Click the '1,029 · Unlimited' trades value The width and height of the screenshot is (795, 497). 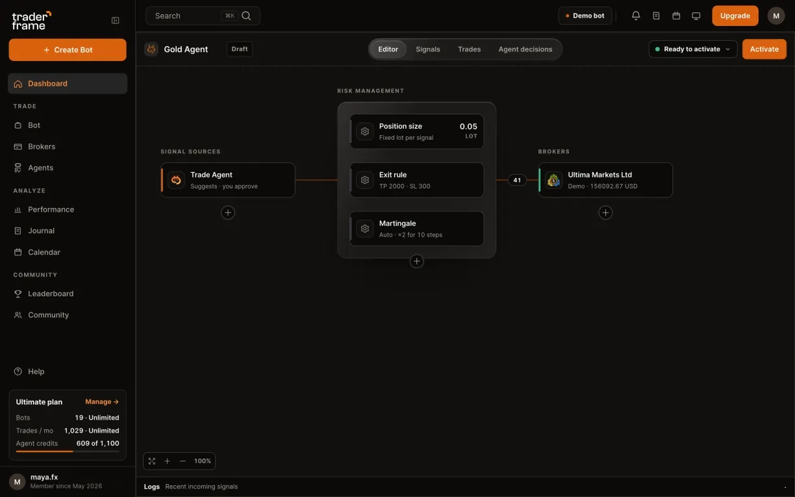(x=92, y=431)
